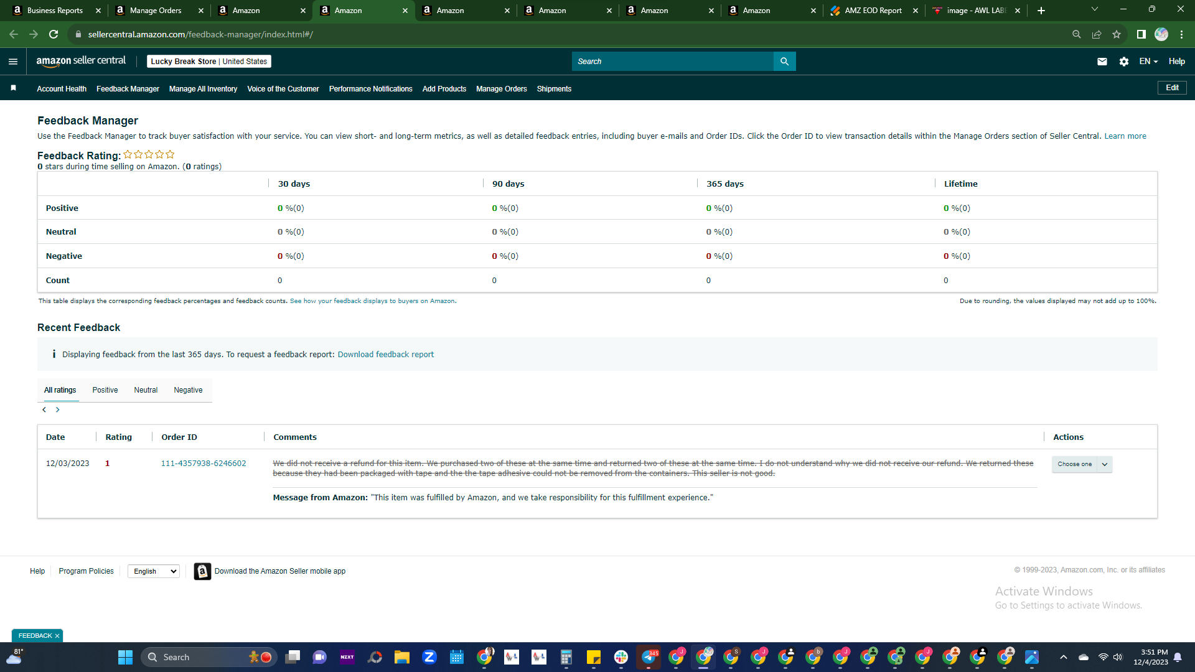Open Sticky Notes from the taskbar

(x=594, y=657)
